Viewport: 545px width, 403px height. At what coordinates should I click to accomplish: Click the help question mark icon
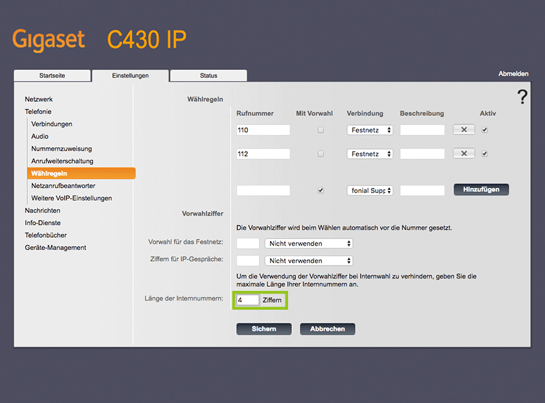[522, 98]
